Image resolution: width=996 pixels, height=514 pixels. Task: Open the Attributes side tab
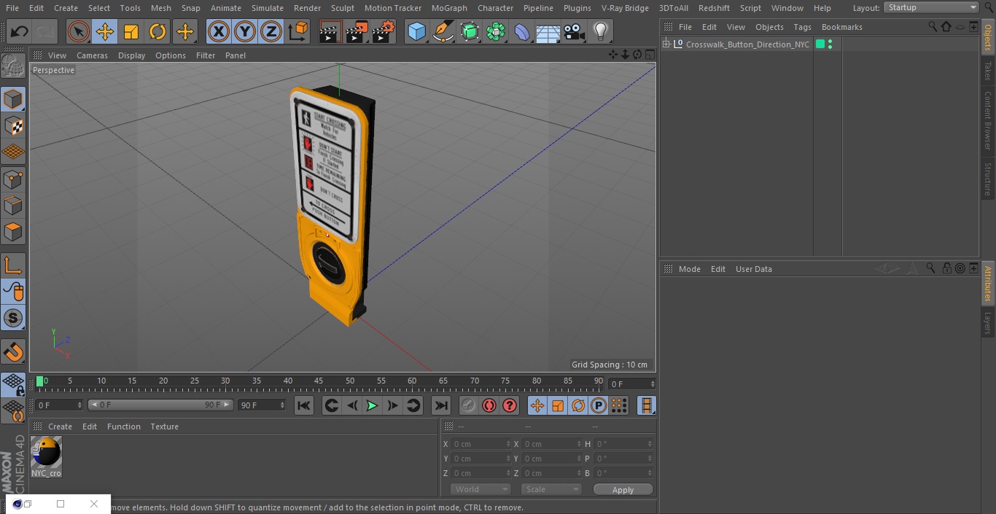(x=988, y=284)
